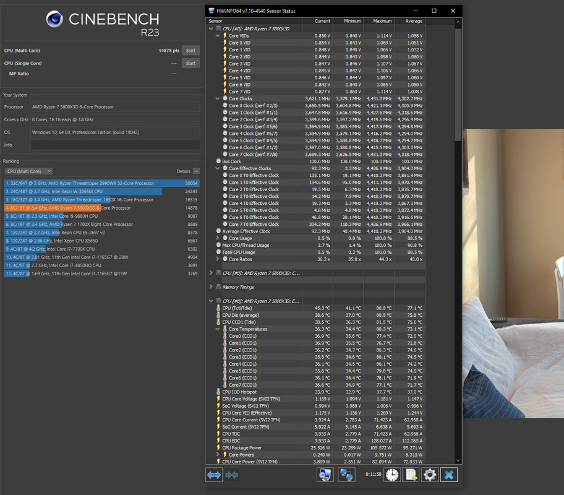Expand the Core Powers node
Screen dimensions: 564x495
[x=217, y=454]
